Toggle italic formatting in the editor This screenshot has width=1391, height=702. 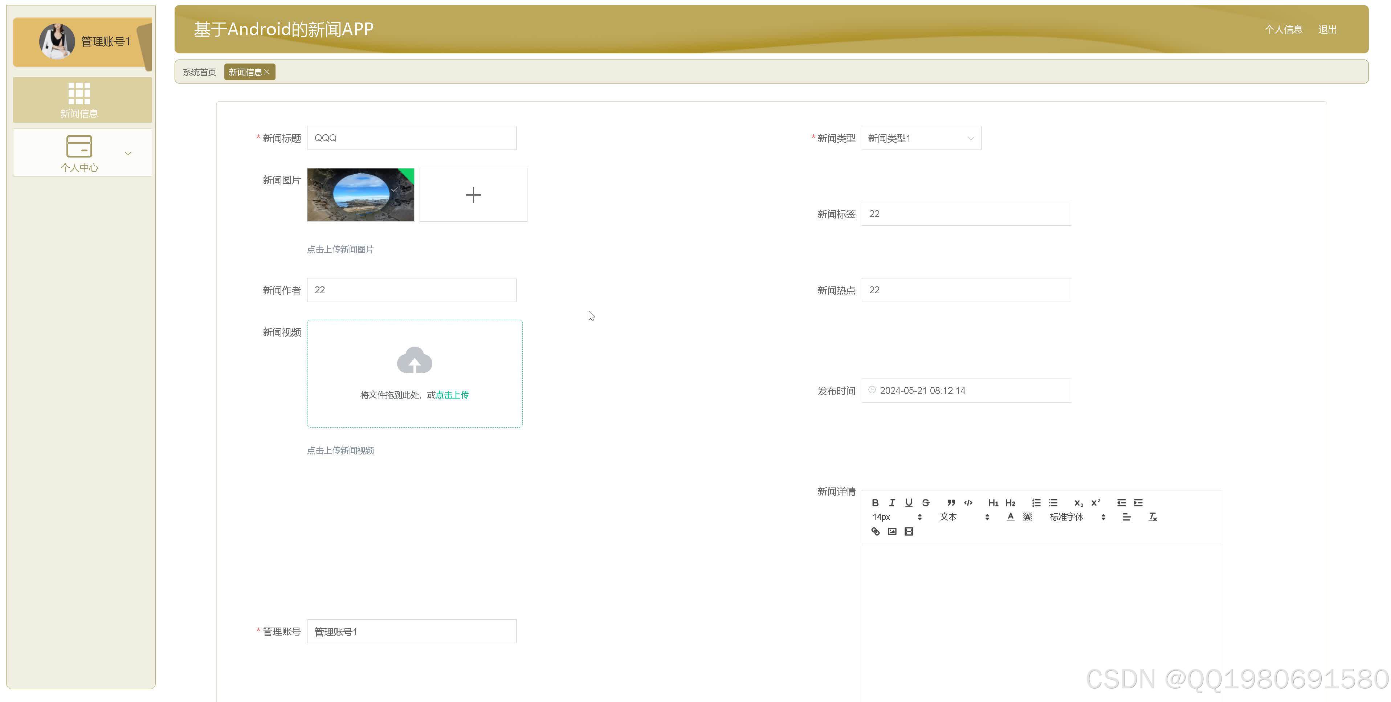[892, 503]
